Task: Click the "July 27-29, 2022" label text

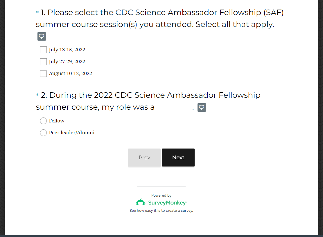Action: pos(67,61)
